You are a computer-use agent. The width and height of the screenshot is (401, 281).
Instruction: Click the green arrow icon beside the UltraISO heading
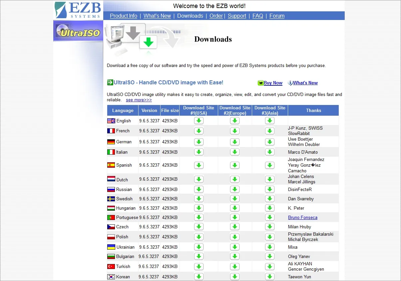[110, 82]
